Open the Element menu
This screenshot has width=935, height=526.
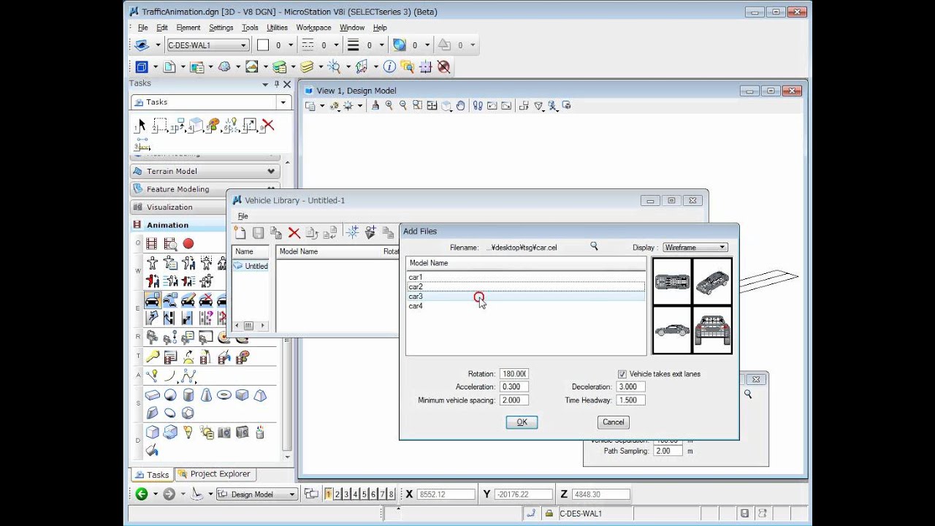pyautogui.click(x=188, y=28)
